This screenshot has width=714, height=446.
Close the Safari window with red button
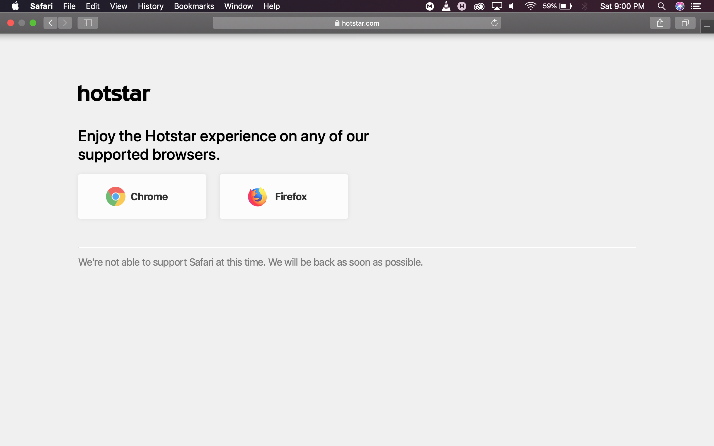[11, 23]
